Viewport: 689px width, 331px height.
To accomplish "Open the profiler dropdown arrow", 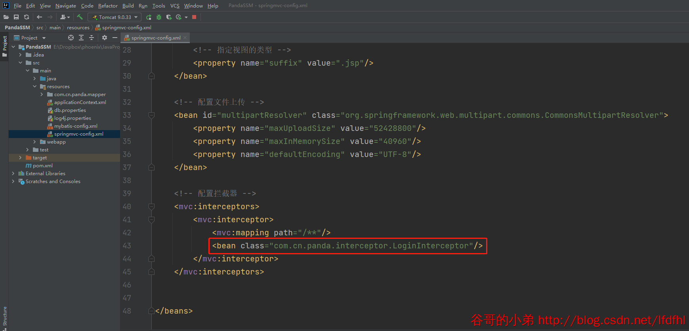I will coord(186,17).
